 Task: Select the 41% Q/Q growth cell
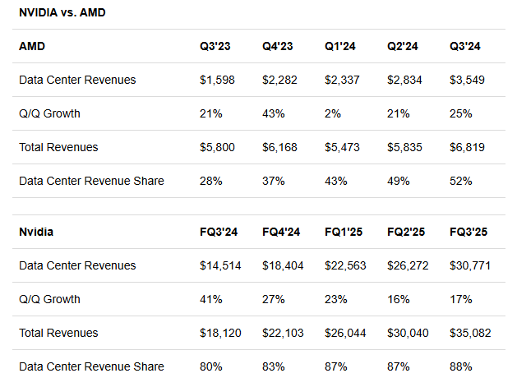[210, 299]
